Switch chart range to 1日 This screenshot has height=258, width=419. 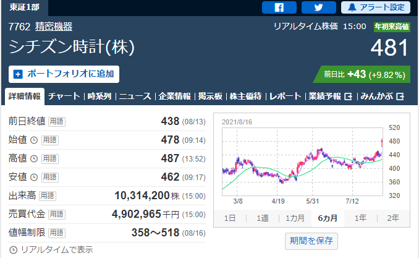click(229, 218)
